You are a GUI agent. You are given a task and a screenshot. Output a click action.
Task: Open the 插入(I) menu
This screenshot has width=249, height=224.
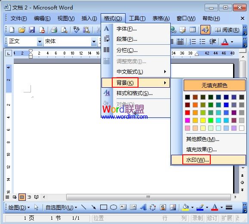click(89, 18)
